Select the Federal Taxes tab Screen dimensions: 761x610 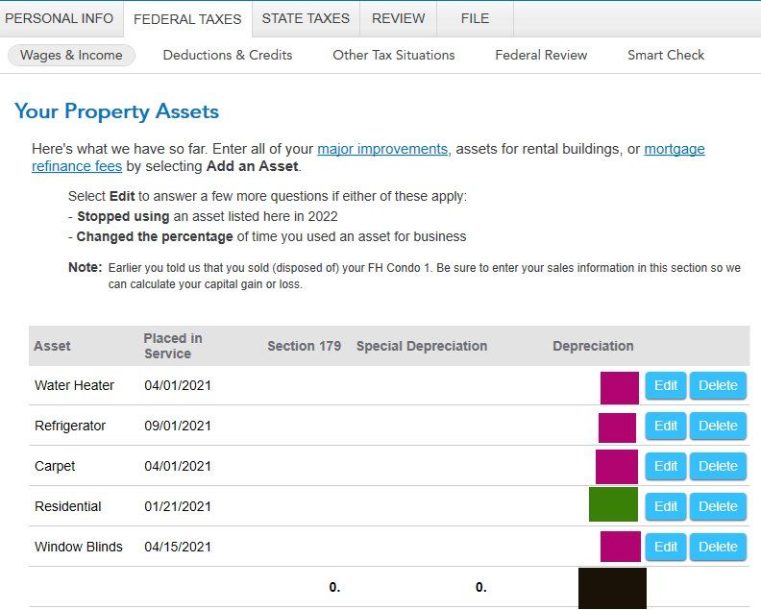[x=187, y=19]
